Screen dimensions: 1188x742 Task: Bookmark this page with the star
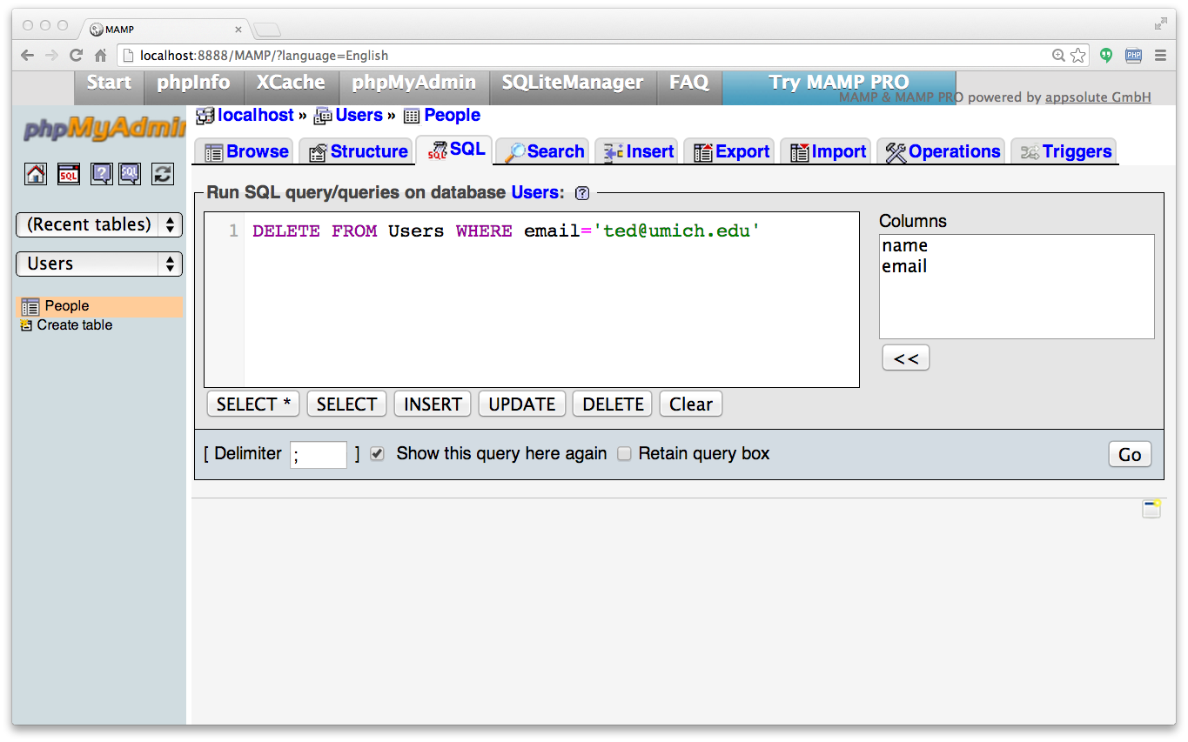(x=1078, y=55)
